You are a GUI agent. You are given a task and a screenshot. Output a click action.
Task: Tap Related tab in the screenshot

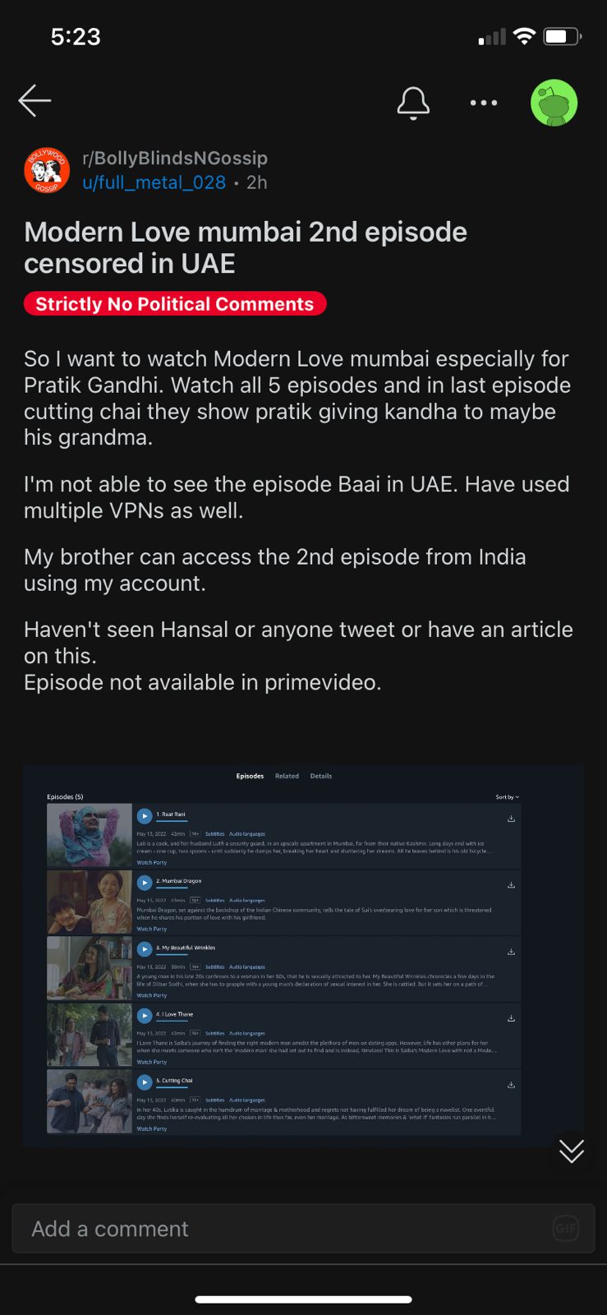click(287, 776)
